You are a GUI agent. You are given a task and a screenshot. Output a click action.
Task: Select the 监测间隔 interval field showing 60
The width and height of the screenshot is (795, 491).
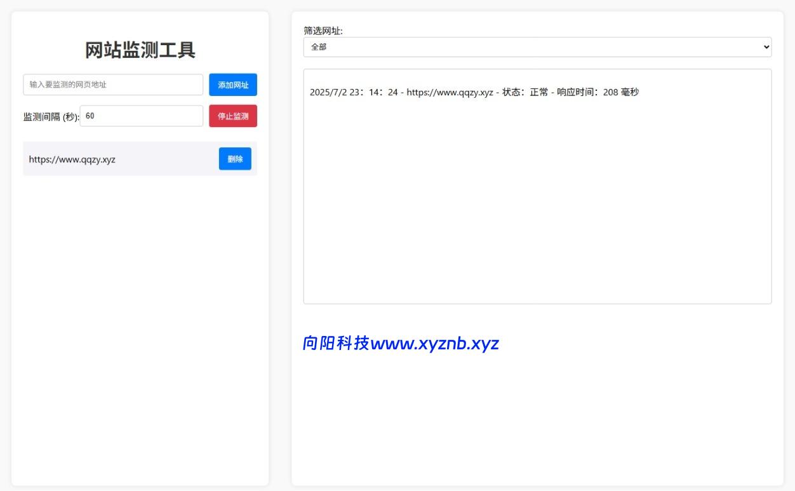(142, 116)
